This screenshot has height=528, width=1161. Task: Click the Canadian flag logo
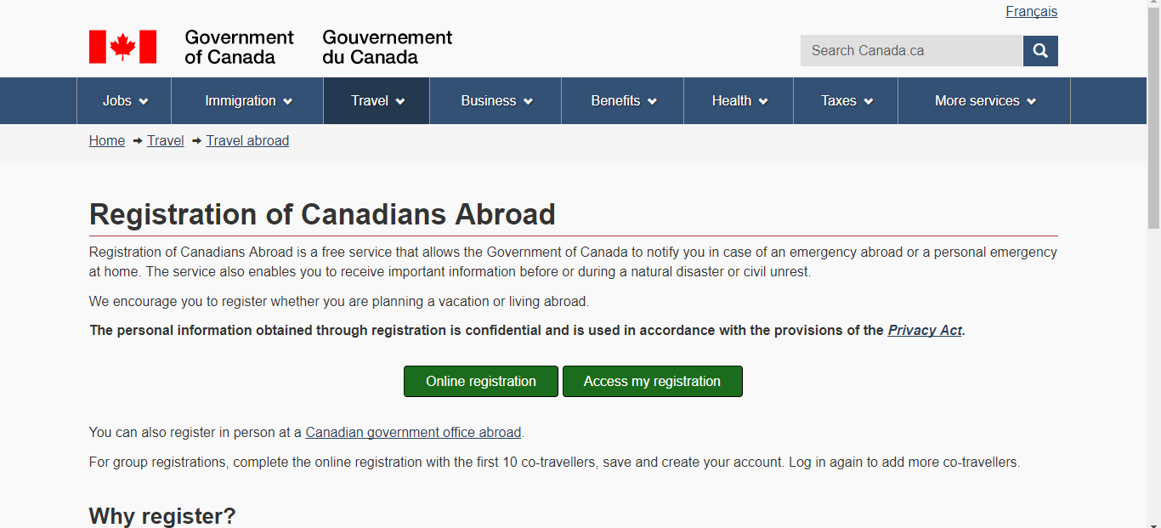[122, 47]
